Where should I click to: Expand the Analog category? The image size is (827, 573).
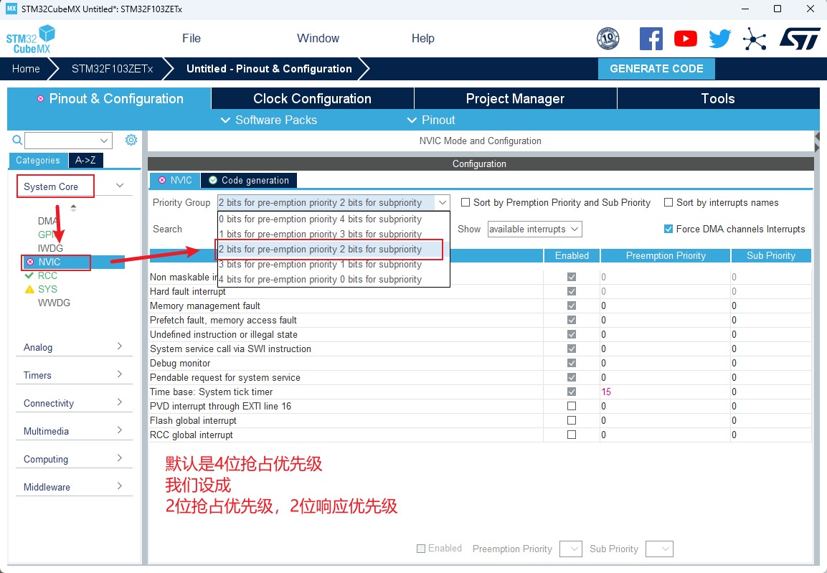tap(120, 346)
